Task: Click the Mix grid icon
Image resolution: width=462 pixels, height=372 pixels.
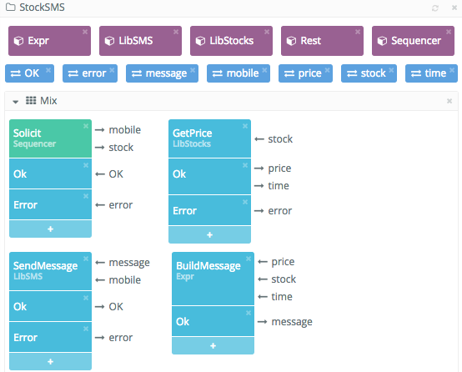Action: coord(31,101)
